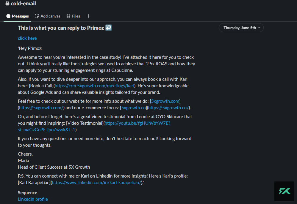
Task: Follow the 'click here' link
Action: 27,38
